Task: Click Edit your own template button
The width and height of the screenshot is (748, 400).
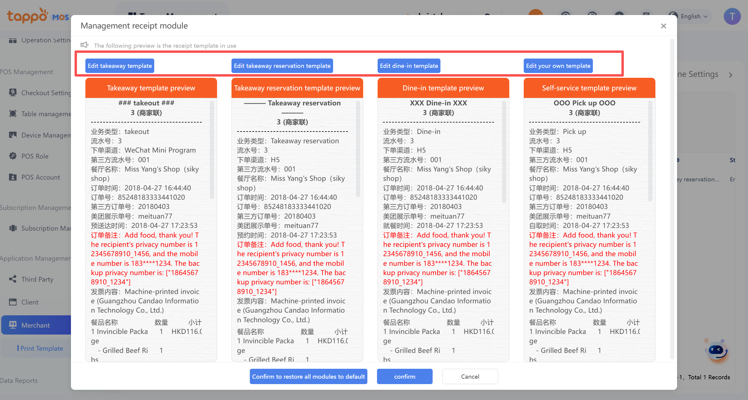Action: [558, 66]
